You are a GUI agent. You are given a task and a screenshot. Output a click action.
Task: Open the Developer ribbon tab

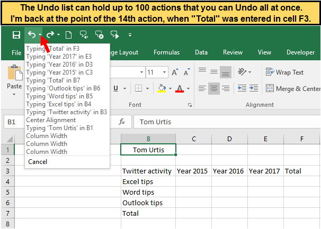(300, 52)
